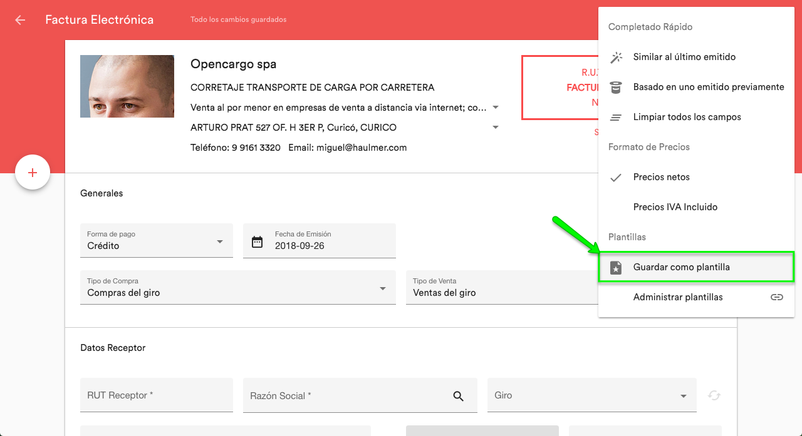This screenshot has height=436, width=802.
Task: Select Precios netos price format
Action: pyautogui.click(x=661, y=177)
